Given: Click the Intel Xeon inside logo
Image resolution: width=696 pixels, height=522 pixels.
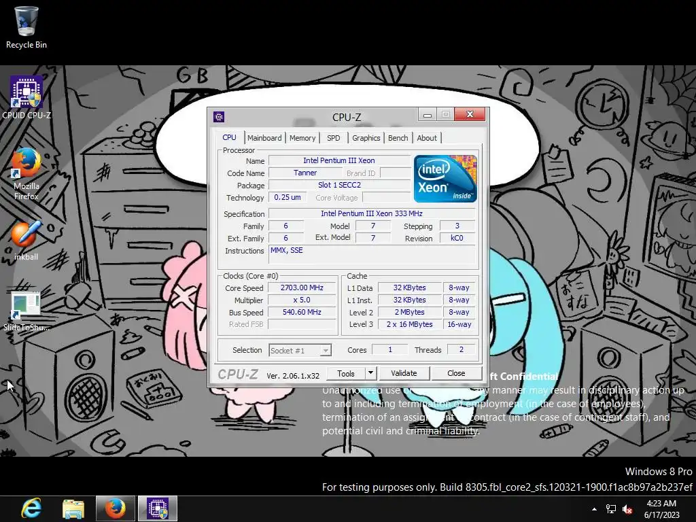Looking at the screenshot, I should (445, 179).
